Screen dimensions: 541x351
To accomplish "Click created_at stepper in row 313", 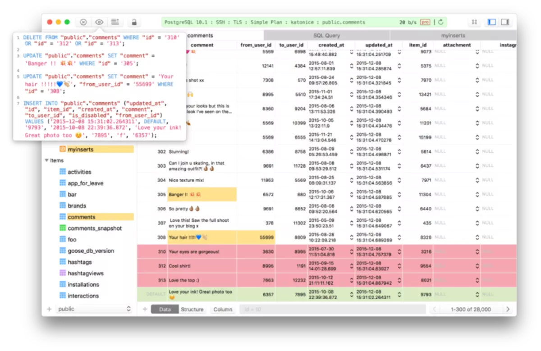I will coord(351,280).
